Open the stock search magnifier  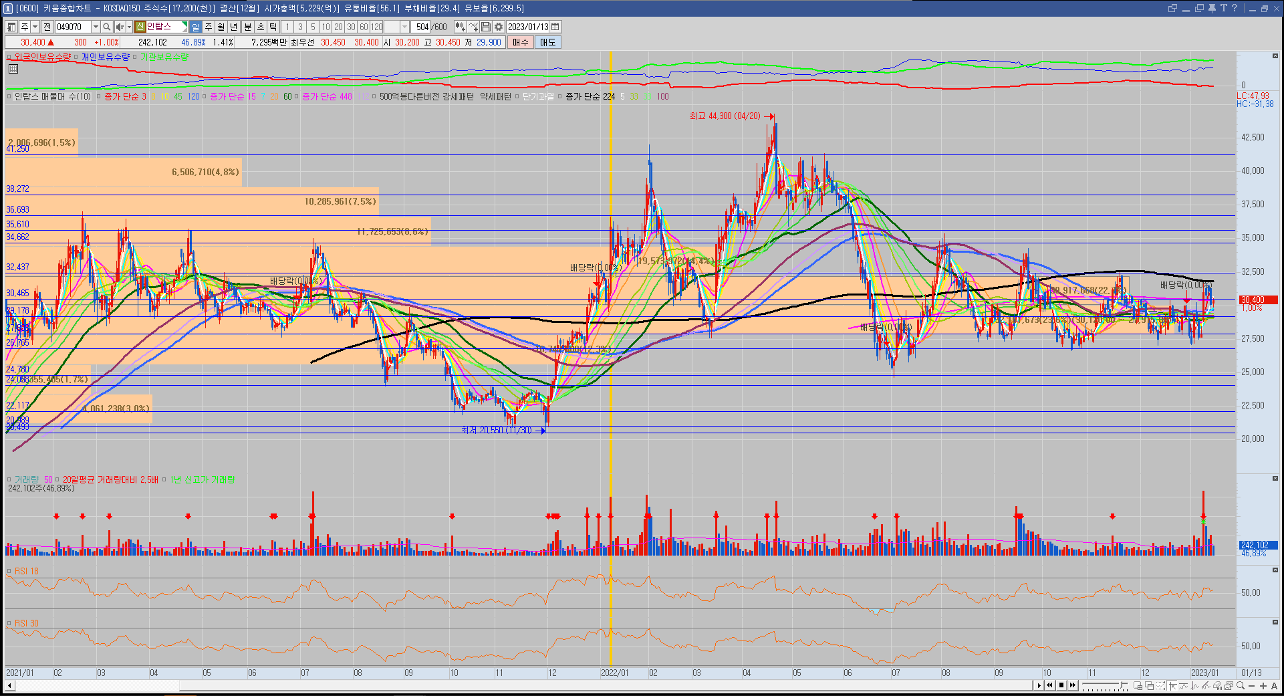click(106, 27)
